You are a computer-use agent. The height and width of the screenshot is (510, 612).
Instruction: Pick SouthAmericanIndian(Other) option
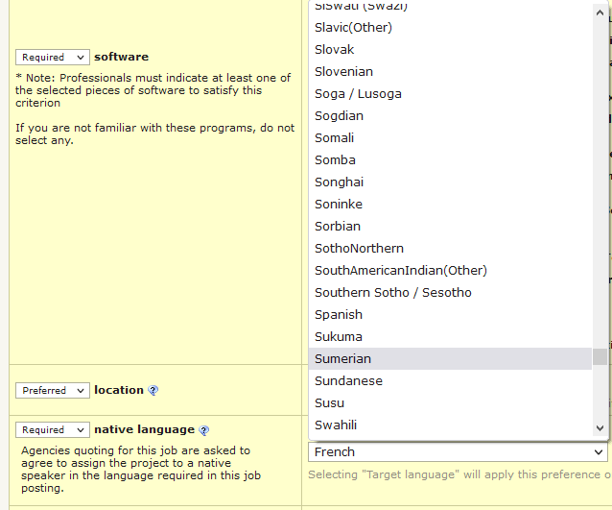450,271
